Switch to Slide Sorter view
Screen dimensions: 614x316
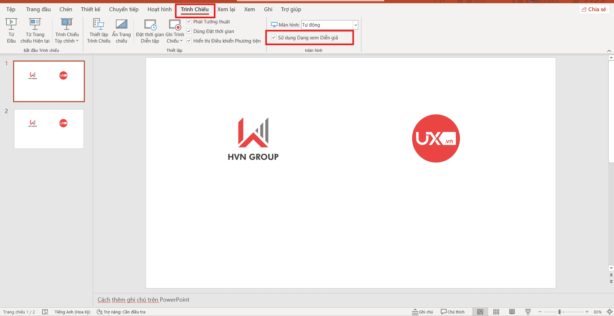coord(496,312)
